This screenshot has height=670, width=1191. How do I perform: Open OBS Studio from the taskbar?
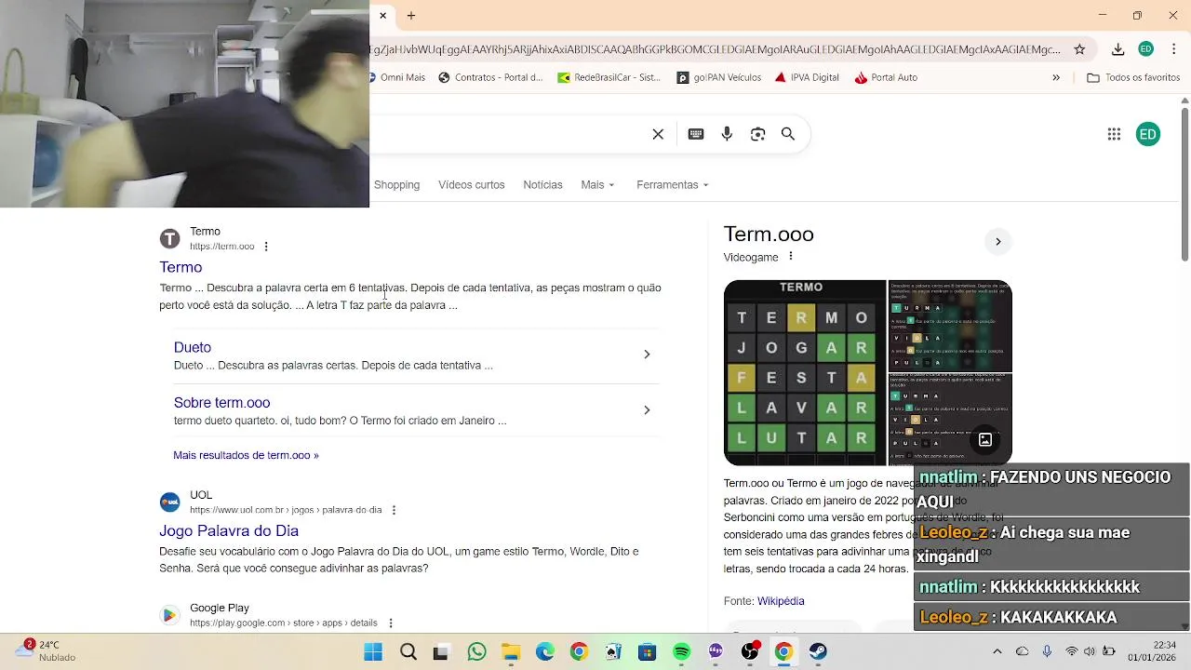tap(750, 651)
